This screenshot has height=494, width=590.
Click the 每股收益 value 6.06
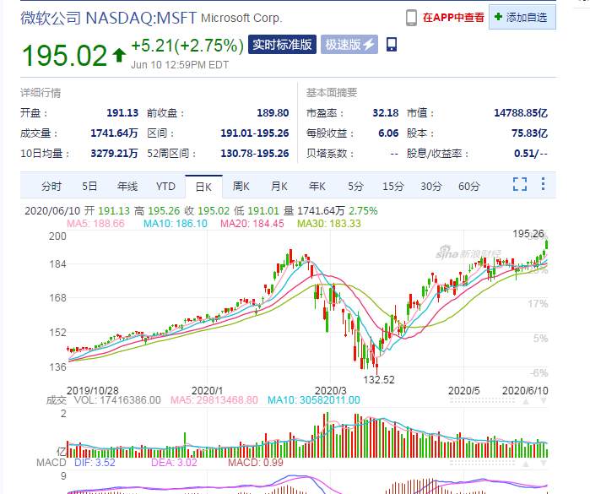(x=388, y=133)
